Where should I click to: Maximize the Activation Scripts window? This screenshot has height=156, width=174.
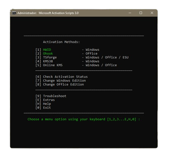(141, 13)
